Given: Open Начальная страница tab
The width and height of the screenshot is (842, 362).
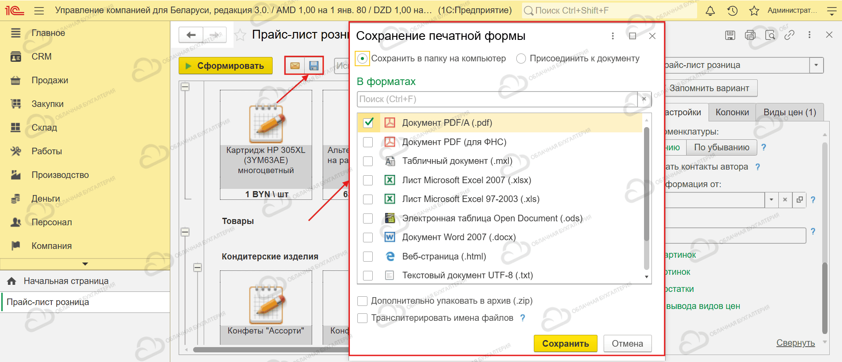Looking at the screenshot, I should tap(66, 281).
